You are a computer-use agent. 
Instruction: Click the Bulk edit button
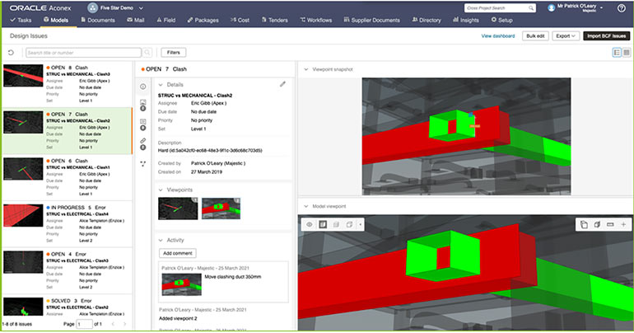[535, 36]
